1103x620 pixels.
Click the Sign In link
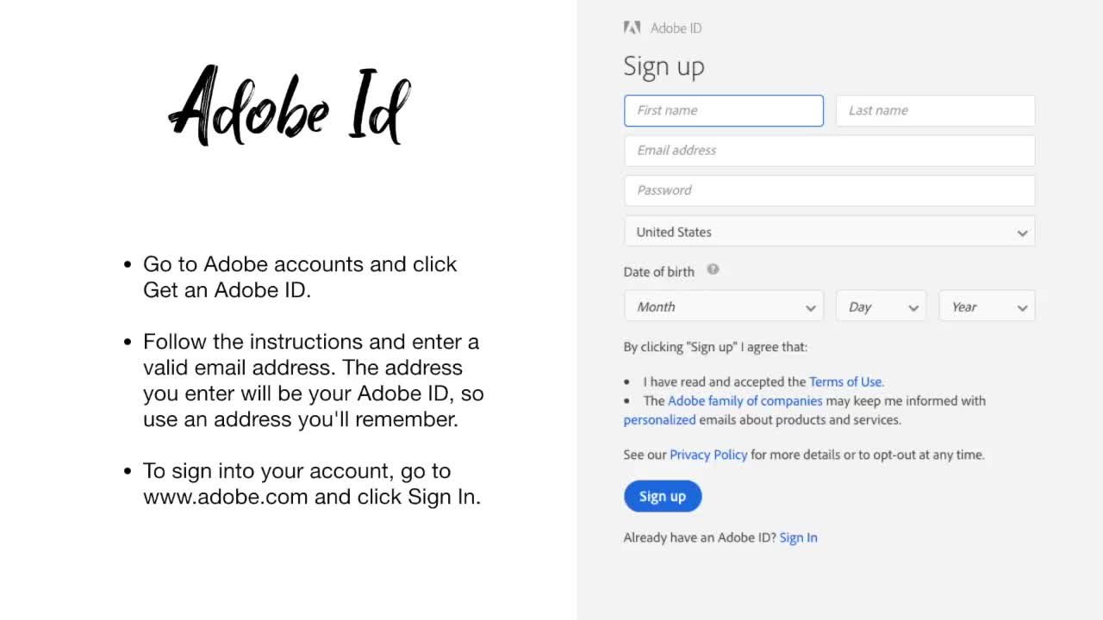click(x=798, y=537)
